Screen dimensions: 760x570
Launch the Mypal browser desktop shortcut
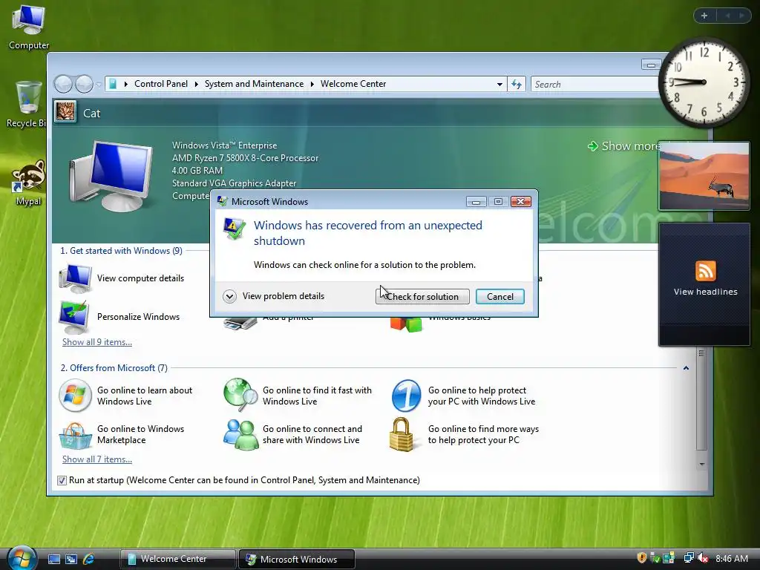point(28,183)
